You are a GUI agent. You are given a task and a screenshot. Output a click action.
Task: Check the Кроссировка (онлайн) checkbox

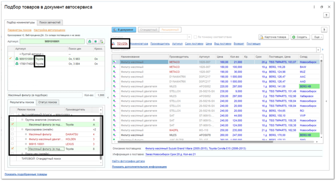pyautogui.click(x=12, y=129)
